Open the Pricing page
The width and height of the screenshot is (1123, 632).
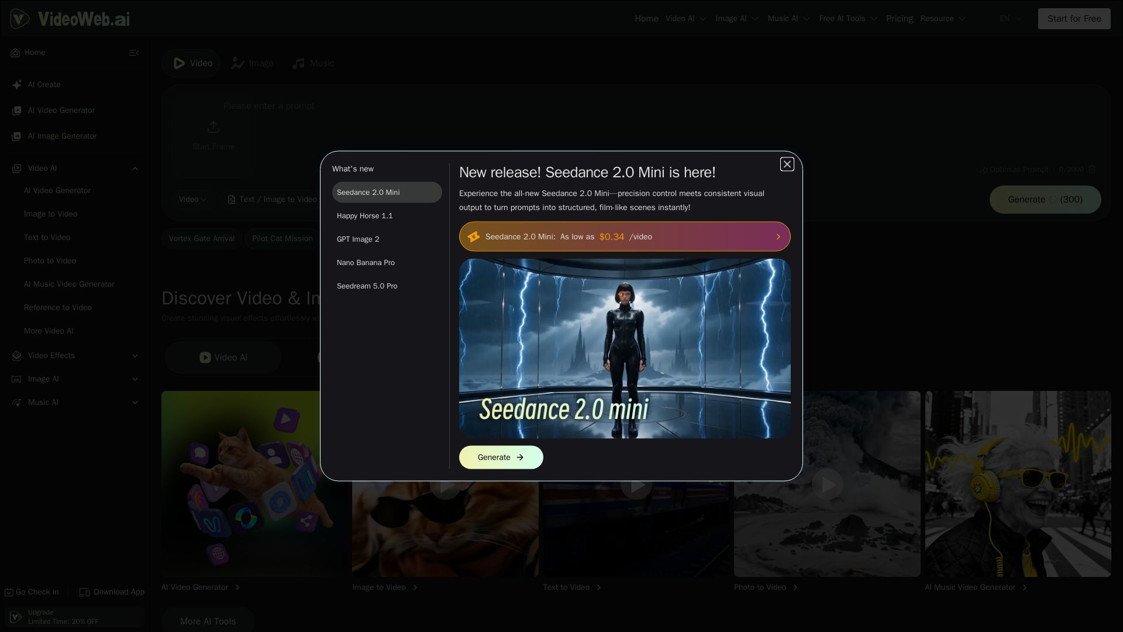pos(899,19)
